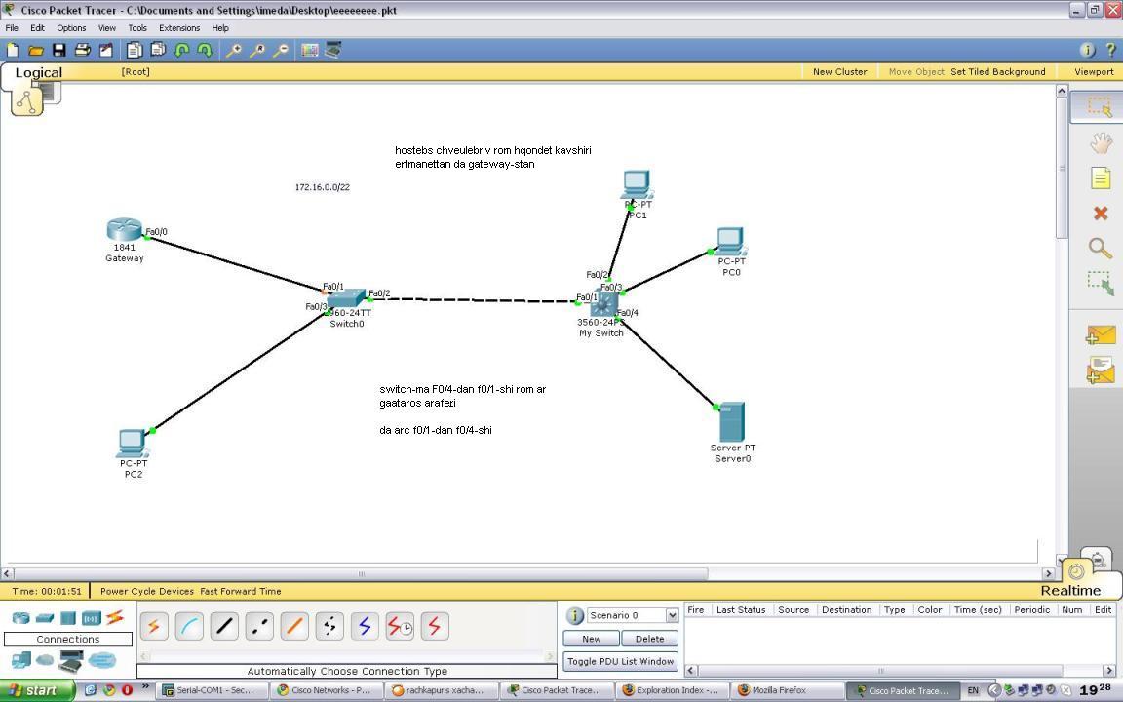Redo with the green redo arrow
The width and height of the screenshot is (1123, 702).
(205, 50)
